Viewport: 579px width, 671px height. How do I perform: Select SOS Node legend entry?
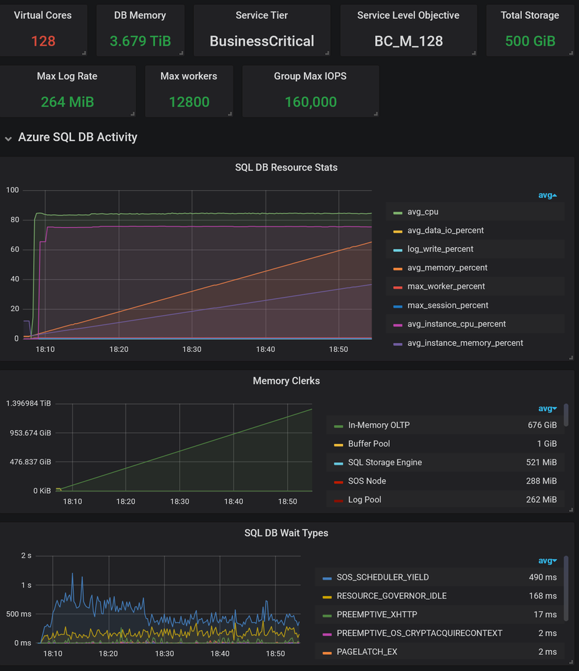[366, 481]
